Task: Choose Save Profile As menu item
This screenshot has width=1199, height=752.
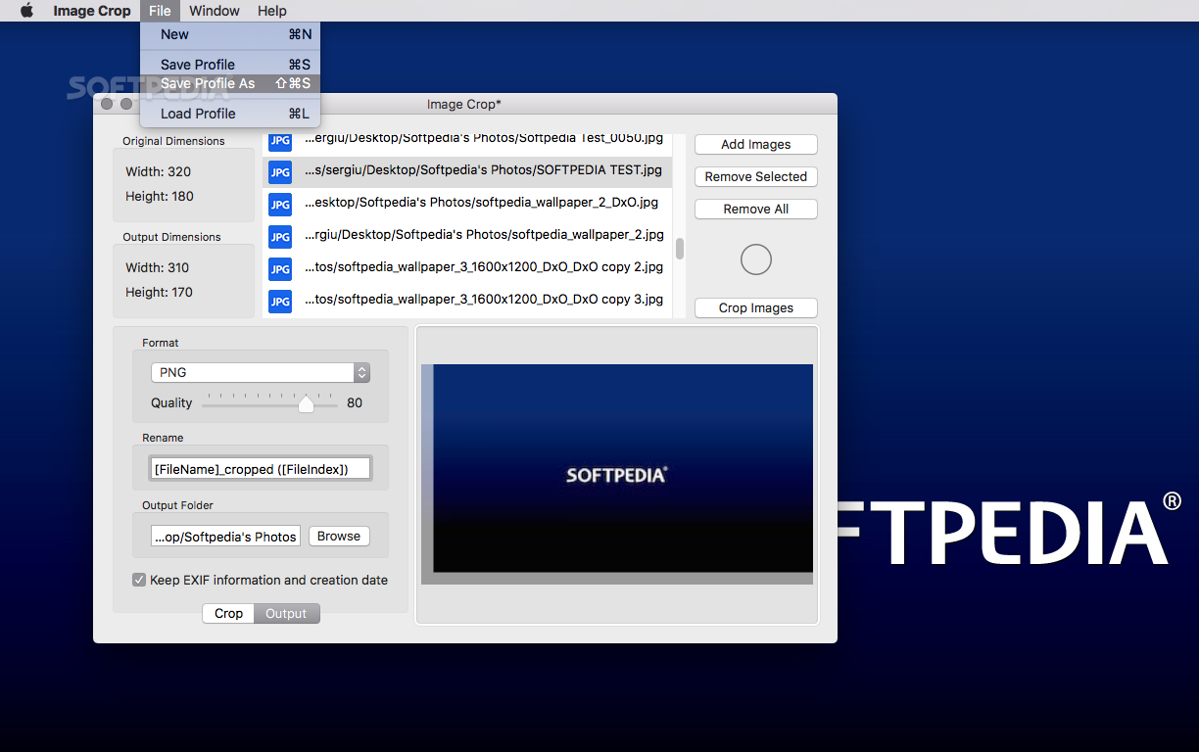Action: 230,83
